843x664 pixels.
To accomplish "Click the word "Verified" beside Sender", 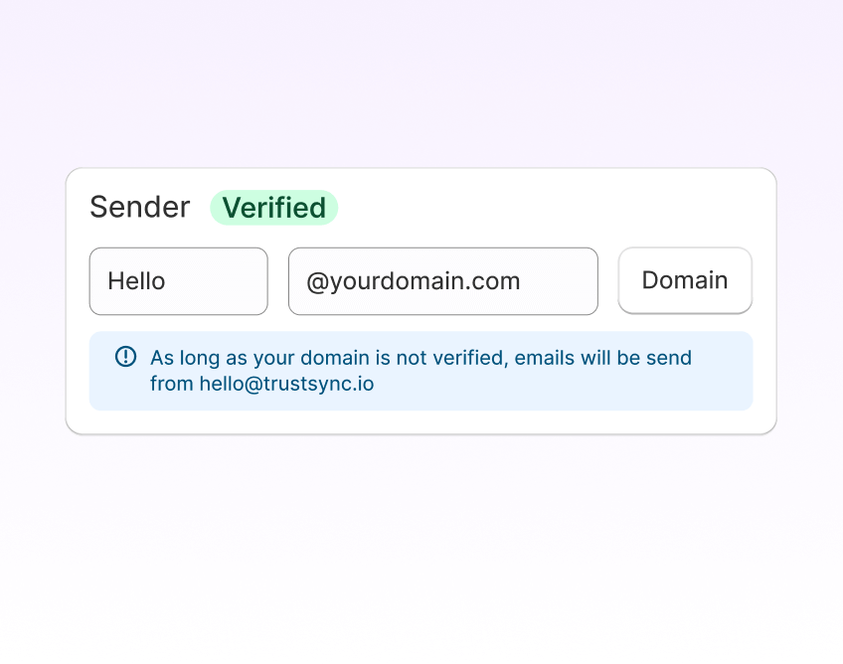I will click(273, 208).
